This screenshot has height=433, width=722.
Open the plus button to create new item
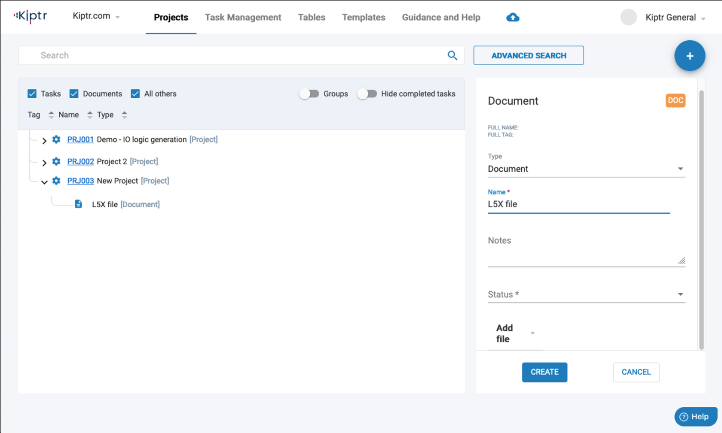pos(690,56)
